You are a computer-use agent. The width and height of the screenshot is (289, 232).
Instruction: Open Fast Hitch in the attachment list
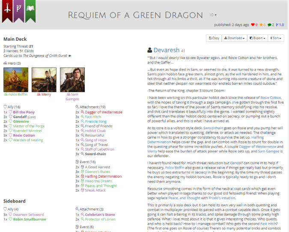[x=93, y=117]
